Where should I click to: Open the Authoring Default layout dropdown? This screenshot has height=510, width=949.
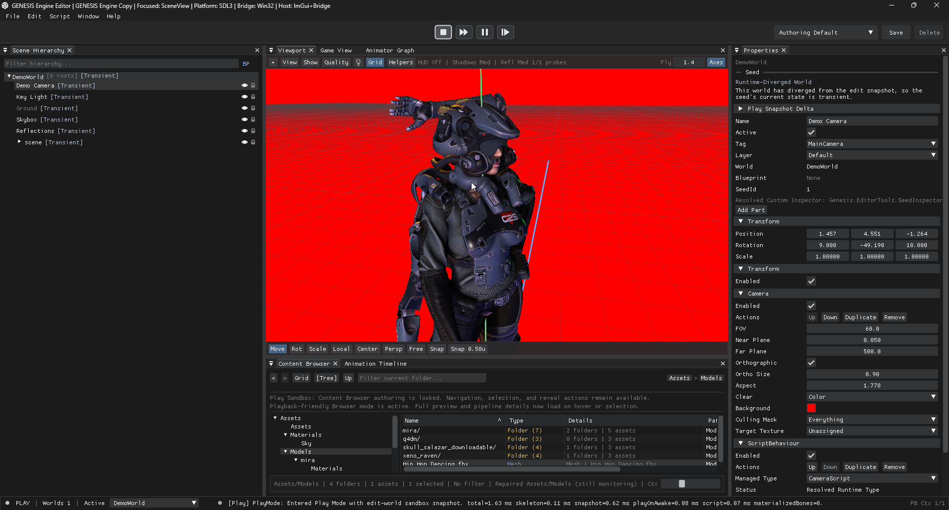[x=825, y=33]
